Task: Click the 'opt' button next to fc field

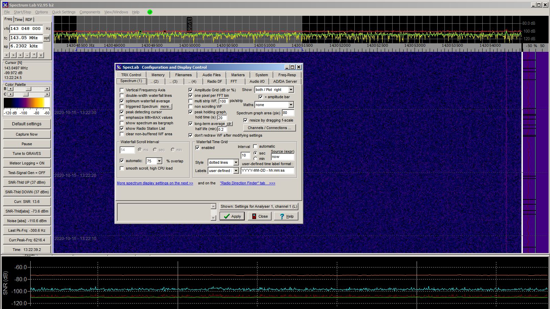Action: [x=46, y=38]
